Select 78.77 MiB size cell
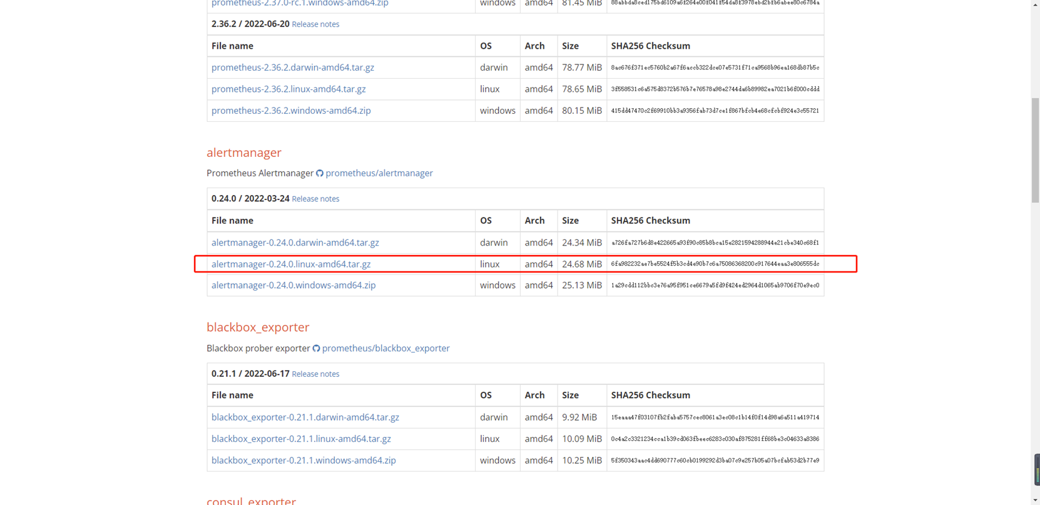This screenshot has width=1040, height=505. pos(582,67)
